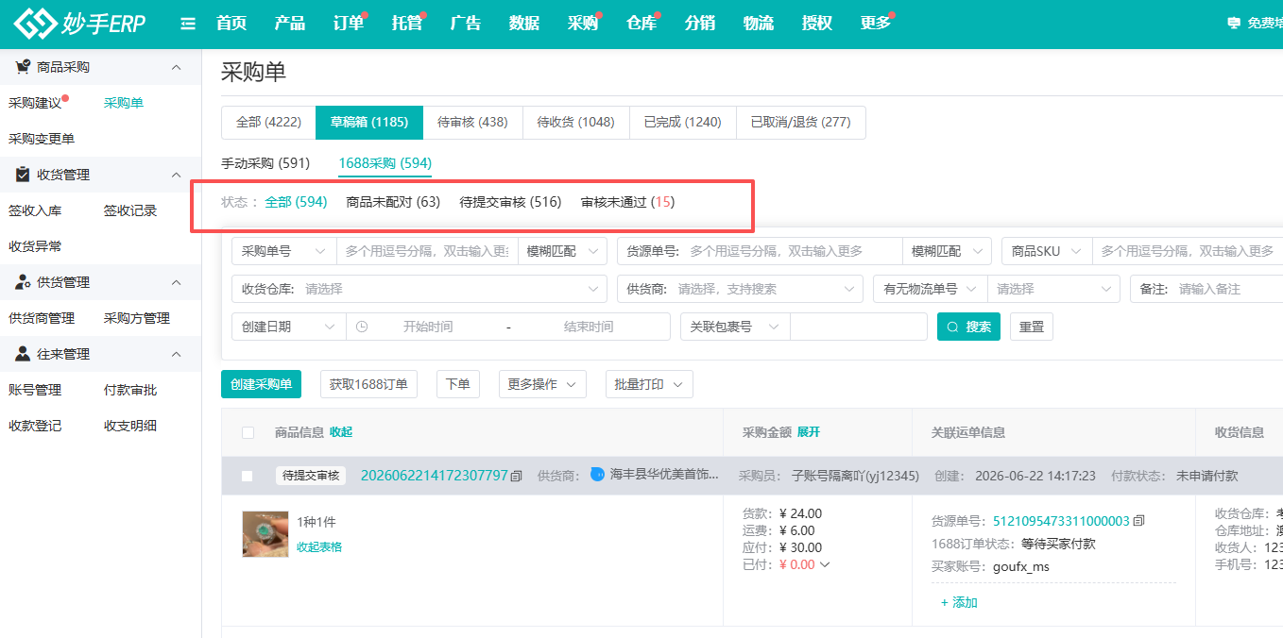Switch to the 待收货 (1048) tab
Screen dimensions: 1283x638
pyautogui.click(x=575, y=123)
